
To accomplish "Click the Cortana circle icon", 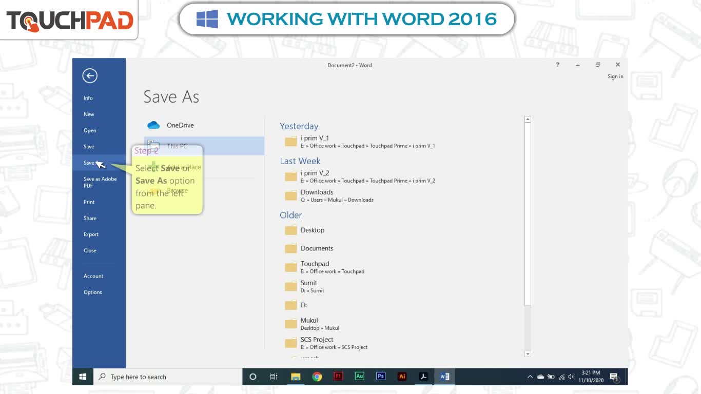I will (252, 377).
